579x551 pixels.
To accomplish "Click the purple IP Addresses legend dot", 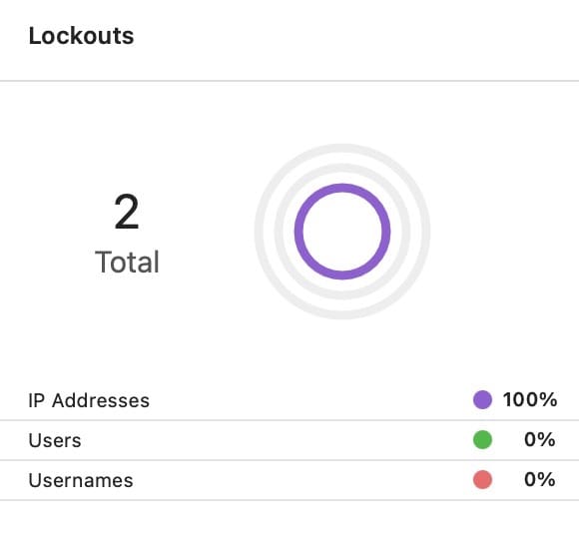I will 482,399.
